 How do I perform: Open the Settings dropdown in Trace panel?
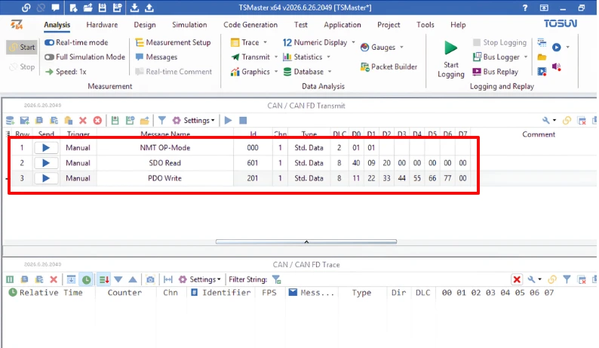pos(200,279)
